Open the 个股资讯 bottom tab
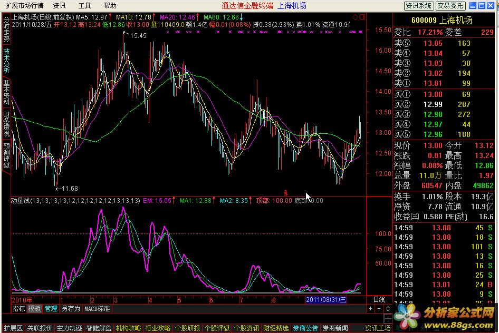Image resolution: width=499 pixels, height=333 pixels. [x=247, y=328]
